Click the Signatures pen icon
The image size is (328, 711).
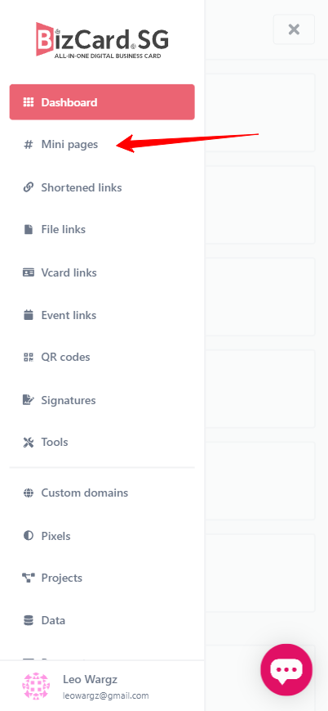(x=29, y=400)
